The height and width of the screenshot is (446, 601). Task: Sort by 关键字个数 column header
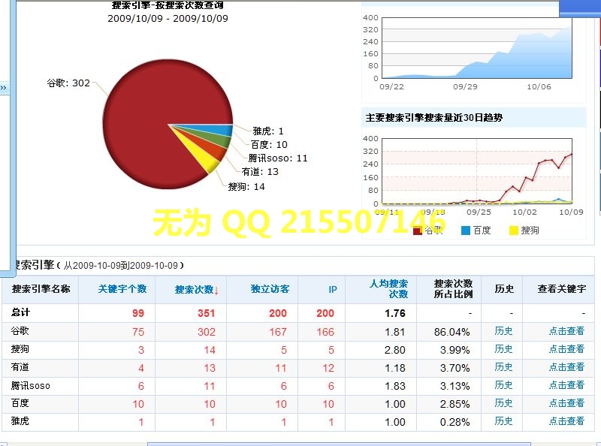click(x=122, y=289)
